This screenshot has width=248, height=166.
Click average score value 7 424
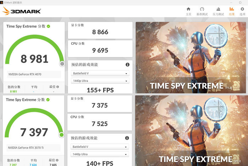[33, 165]
